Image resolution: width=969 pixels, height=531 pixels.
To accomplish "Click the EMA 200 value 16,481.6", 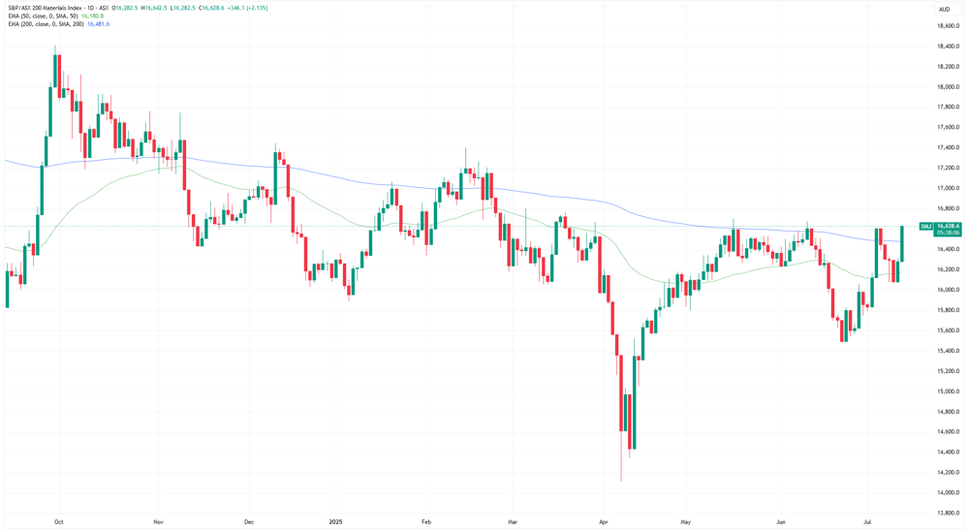I will (x=98, y=23).
